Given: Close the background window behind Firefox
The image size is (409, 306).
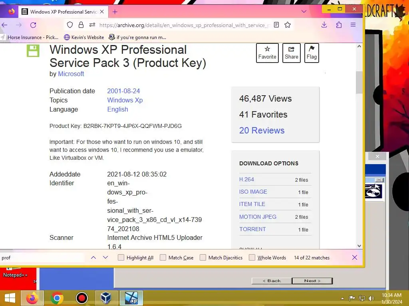Looking at the screenshot, I should 377,156.
